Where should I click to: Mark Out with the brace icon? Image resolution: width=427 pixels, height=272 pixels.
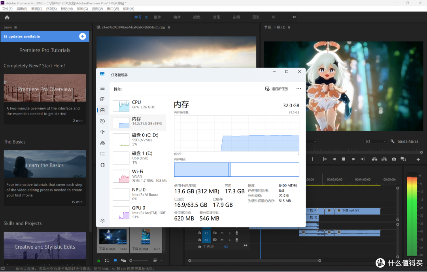point(312,159)
